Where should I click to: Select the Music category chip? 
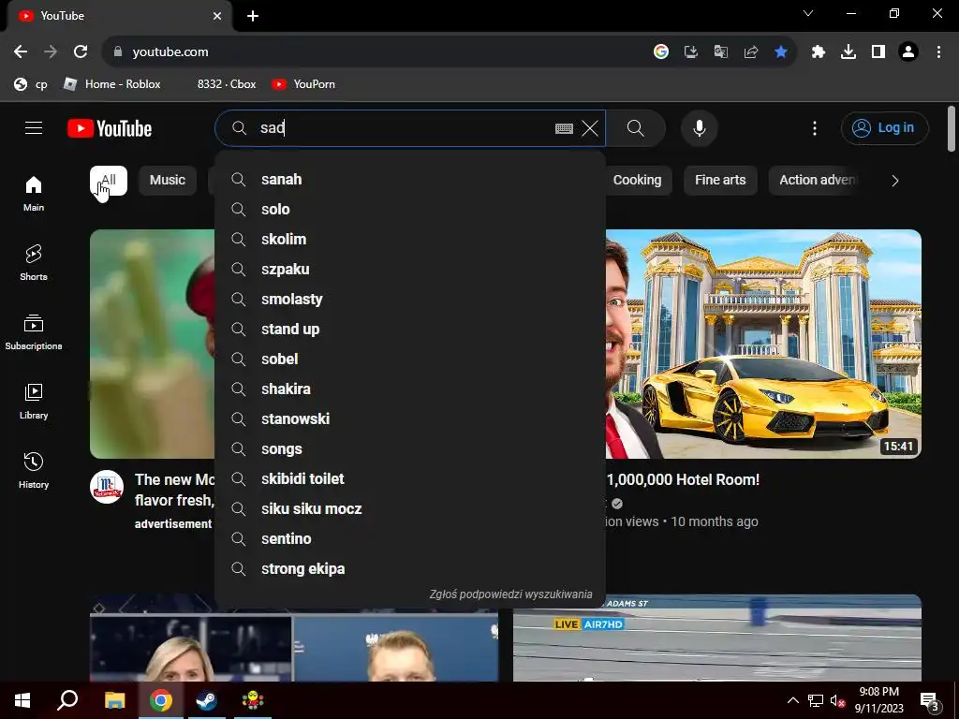(168, 181)
